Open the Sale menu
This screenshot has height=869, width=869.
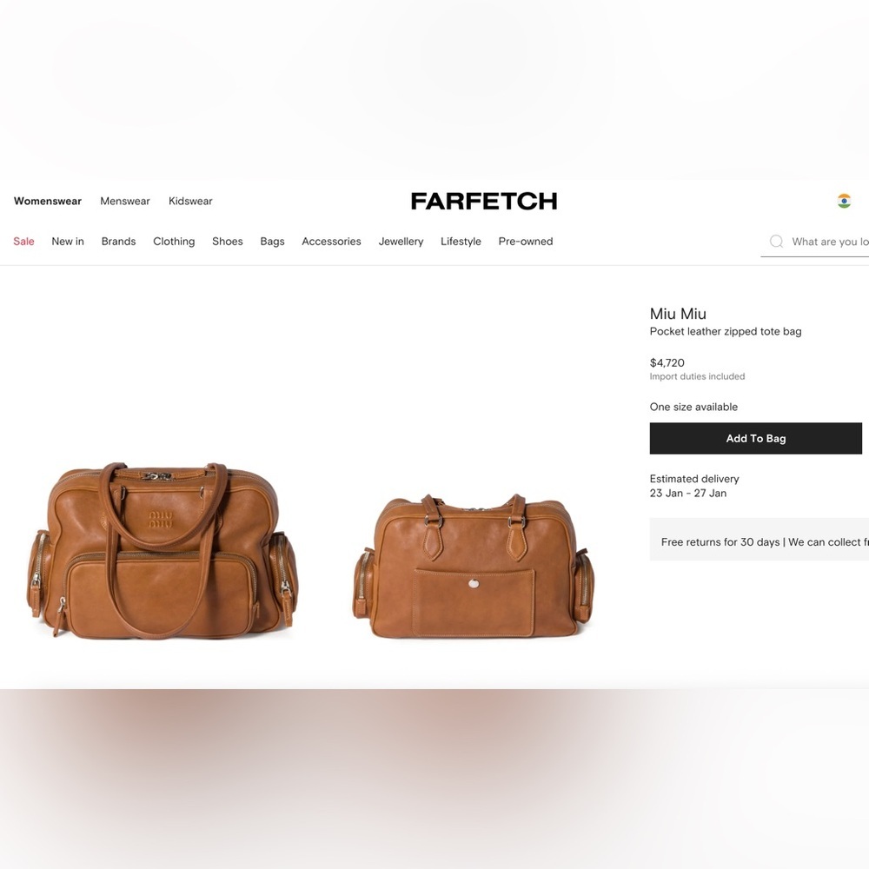(23, 241)
